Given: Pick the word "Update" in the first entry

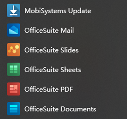Looking at the screenshot, I should (x=80, y=11).
